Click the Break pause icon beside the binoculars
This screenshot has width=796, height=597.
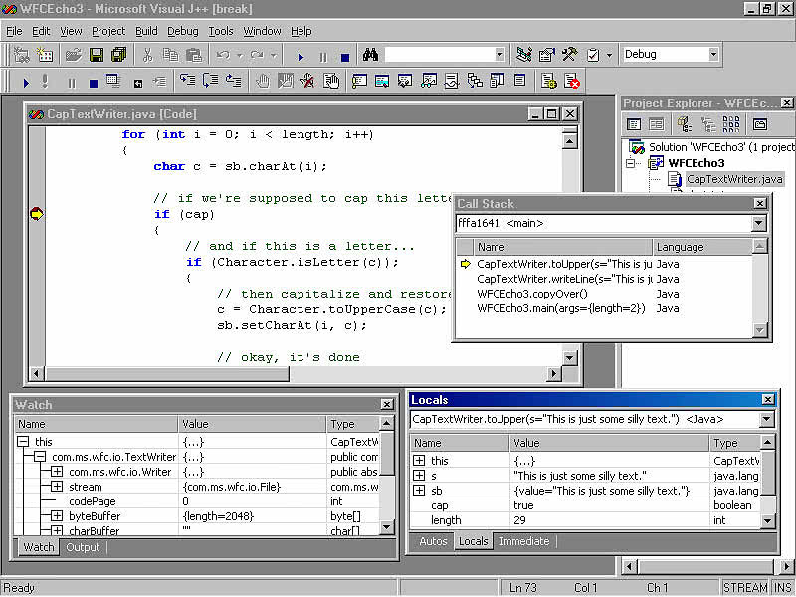[x=322, y=57]
